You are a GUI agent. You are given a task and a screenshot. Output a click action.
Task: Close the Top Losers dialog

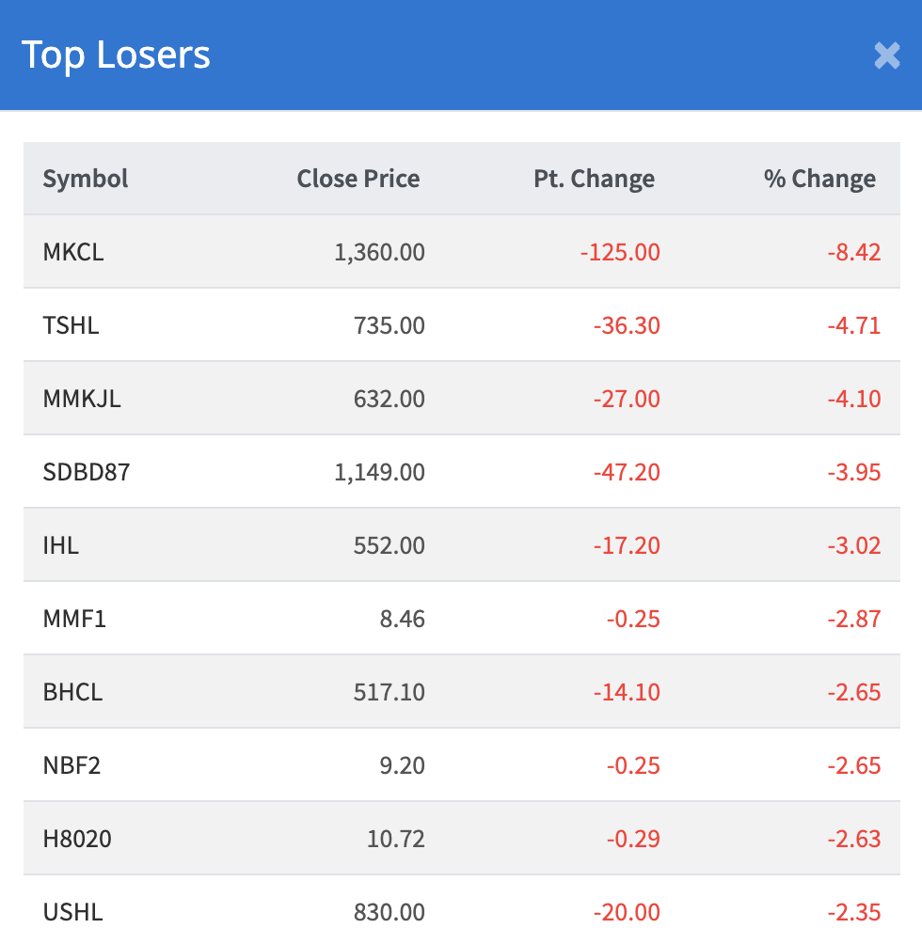click(x=886, y=55)
